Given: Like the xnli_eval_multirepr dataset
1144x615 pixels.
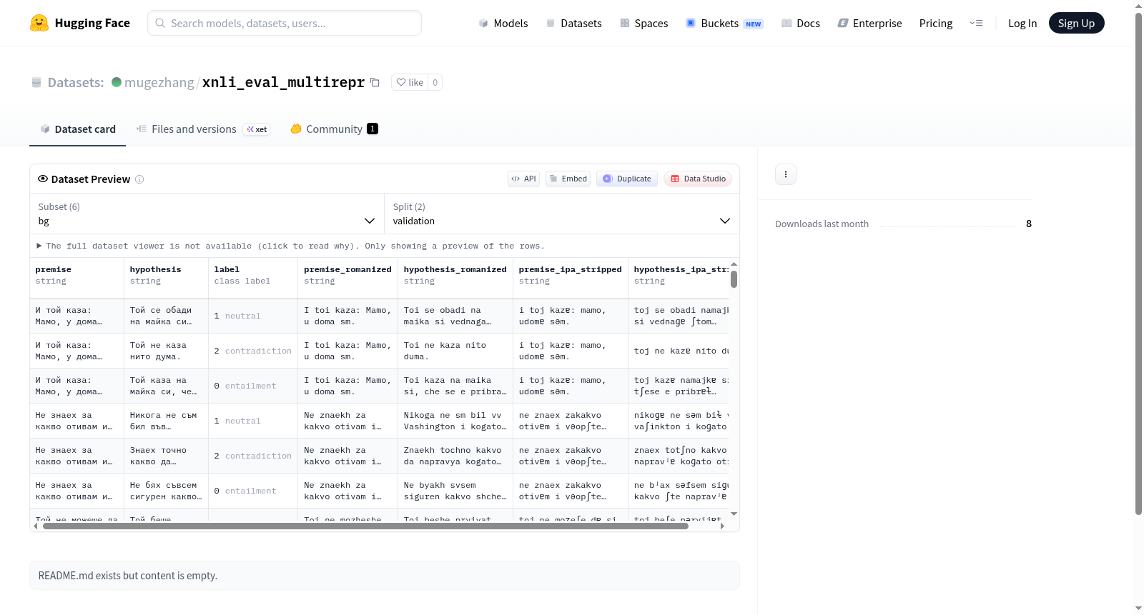Looking at the screenshot, I should [410, 82].
